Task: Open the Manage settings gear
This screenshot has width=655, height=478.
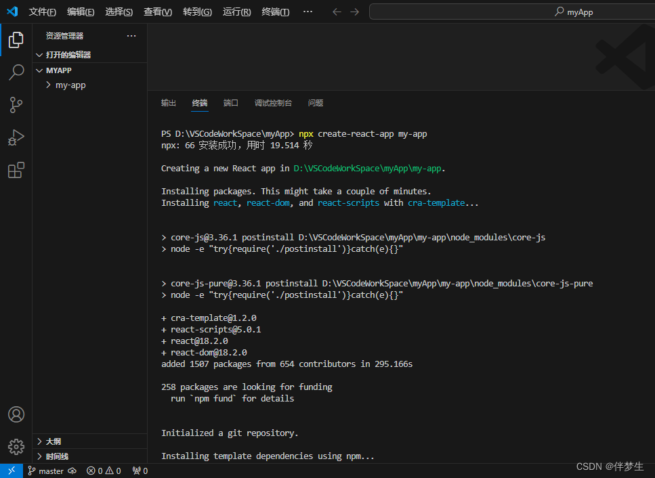Action: click(x=16, y=447)
